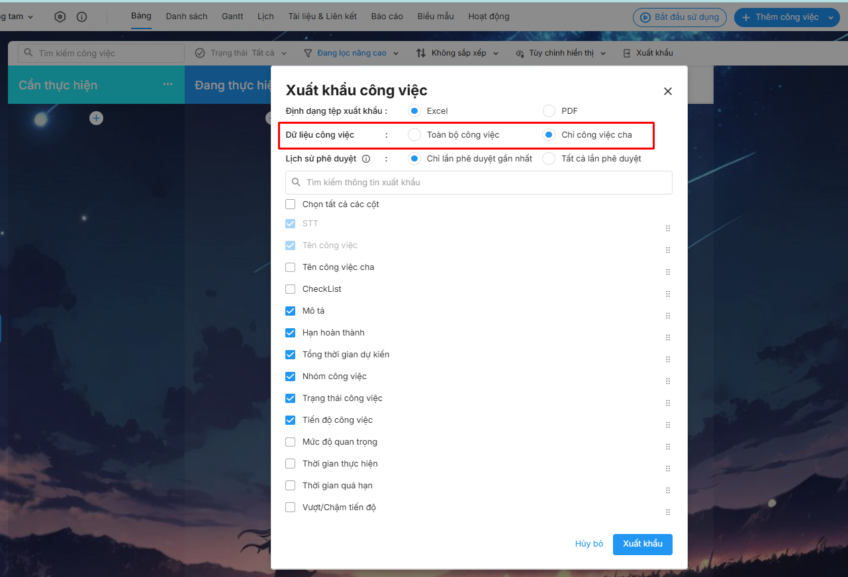Switch to Bảng tab
Image resolution: width=848 pixels, height=577 pixels.
141,16
